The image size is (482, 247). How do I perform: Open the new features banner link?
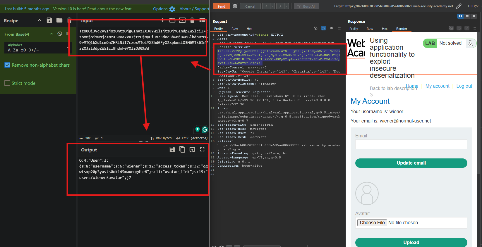click(x=94, y=9)
